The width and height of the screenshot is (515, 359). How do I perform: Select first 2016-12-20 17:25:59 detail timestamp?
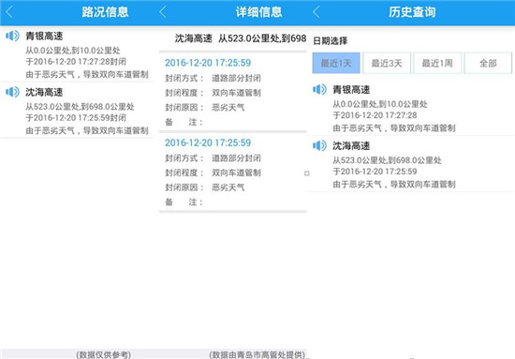(208, 63)
